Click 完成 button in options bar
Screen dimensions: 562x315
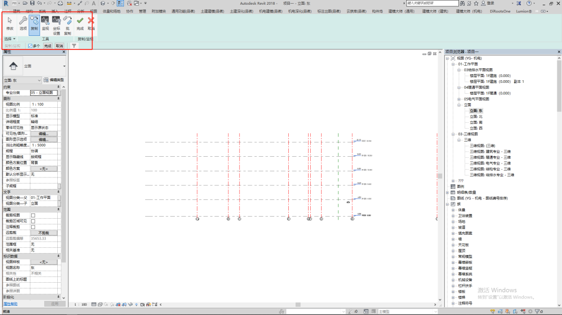(48, 46)
